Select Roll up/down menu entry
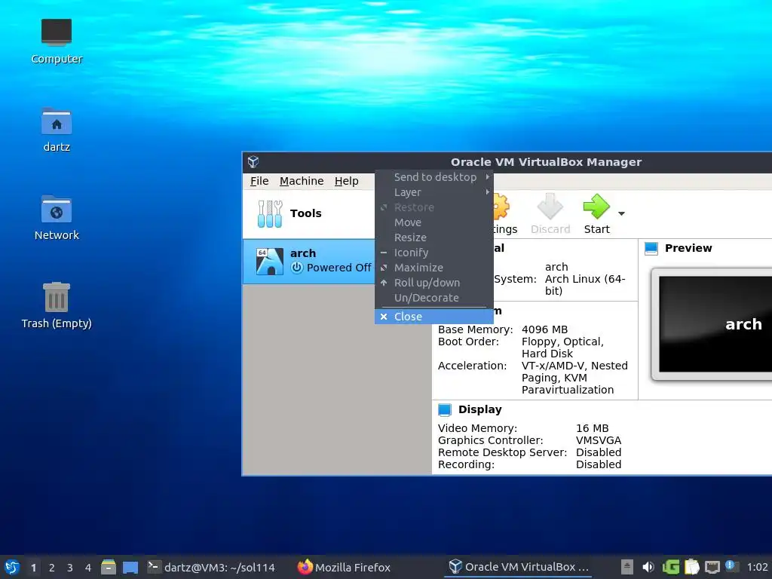The height and width of the screenshot is (579, 772). click(x=433, y=283)
